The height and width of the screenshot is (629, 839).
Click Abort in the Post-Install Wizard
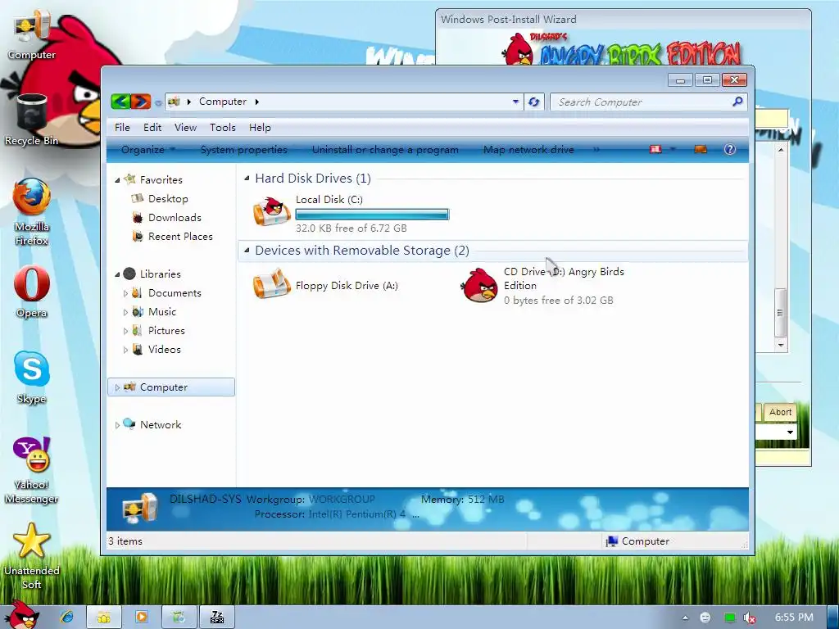[x=780, y=412]
